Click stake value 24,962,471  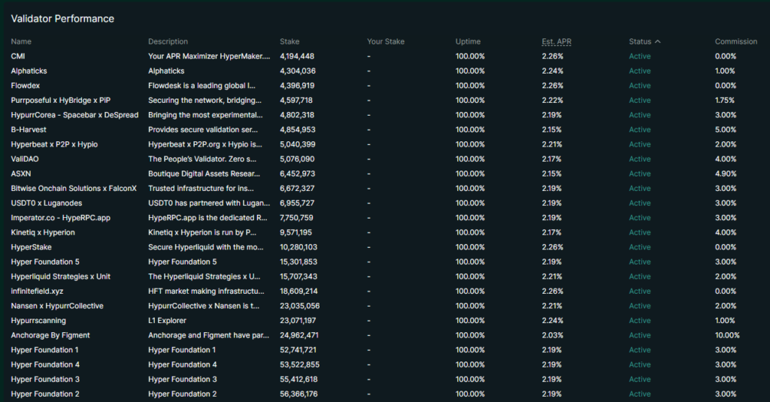299,336
